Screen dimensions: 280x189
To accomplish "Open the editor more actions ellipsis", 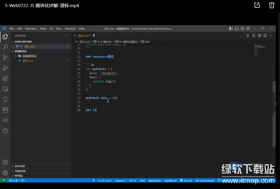I will (271, 36).
